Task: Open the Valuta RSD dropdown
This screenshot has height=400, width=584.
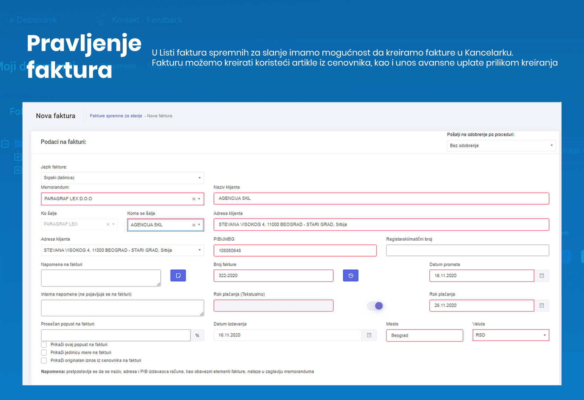Action: [510, 335]
